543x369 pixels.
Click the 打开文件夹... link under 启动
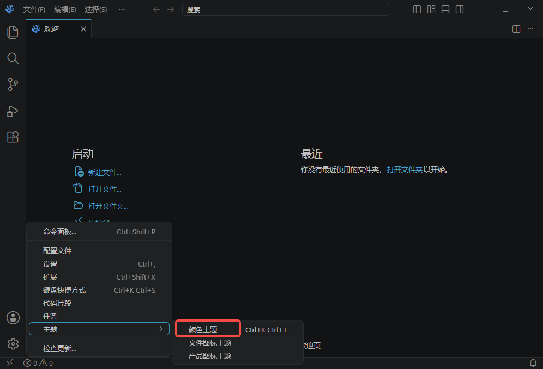coord(108,206)
